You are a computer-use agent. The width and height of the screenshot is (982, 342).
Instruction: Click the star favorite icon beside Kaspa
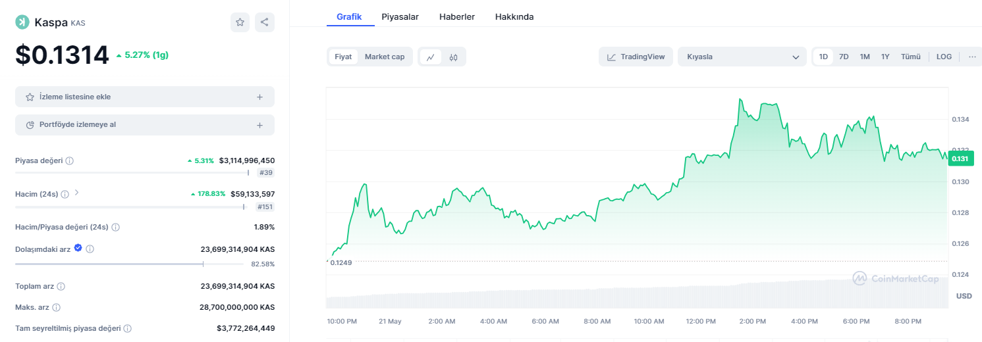pos(240,22)
